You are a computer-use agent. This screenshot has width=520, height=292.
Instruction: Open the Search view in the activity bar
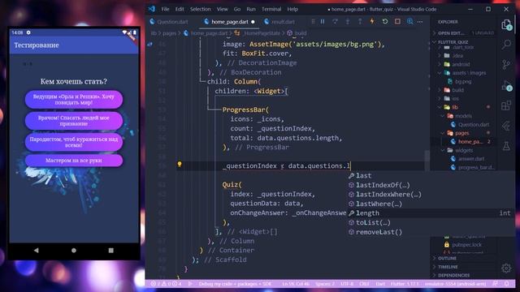click(x=506, y=44)
